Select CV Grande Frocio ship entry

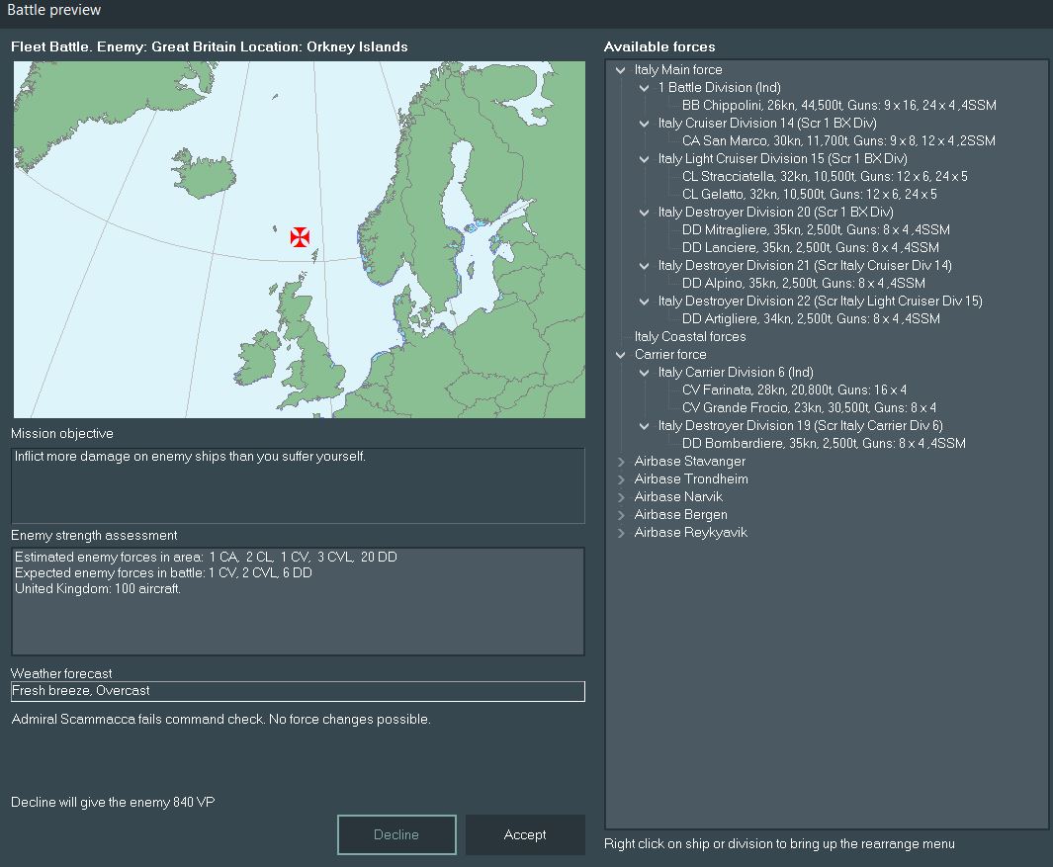point(809,407)
